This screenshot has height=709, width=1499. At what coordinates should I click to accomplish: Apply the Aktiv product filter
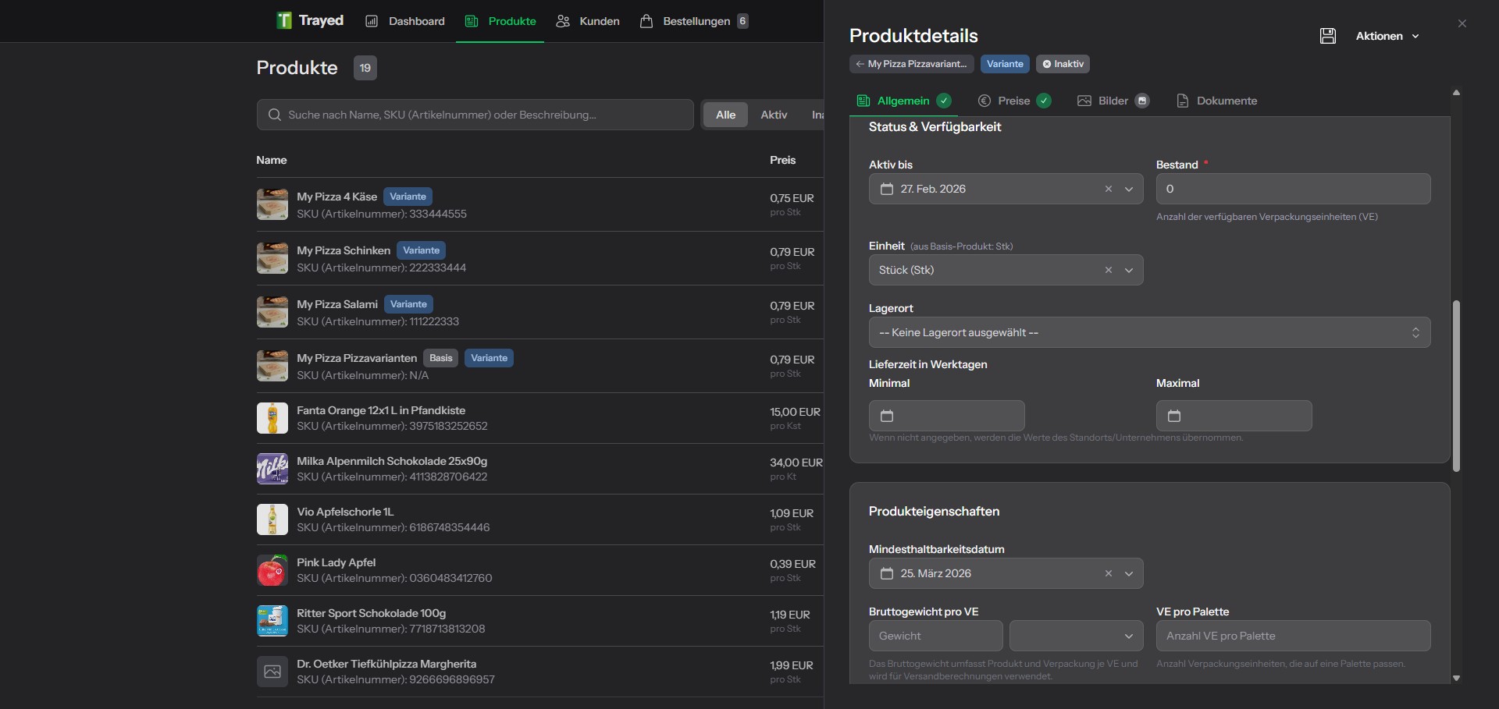click(x=774, y=115)
